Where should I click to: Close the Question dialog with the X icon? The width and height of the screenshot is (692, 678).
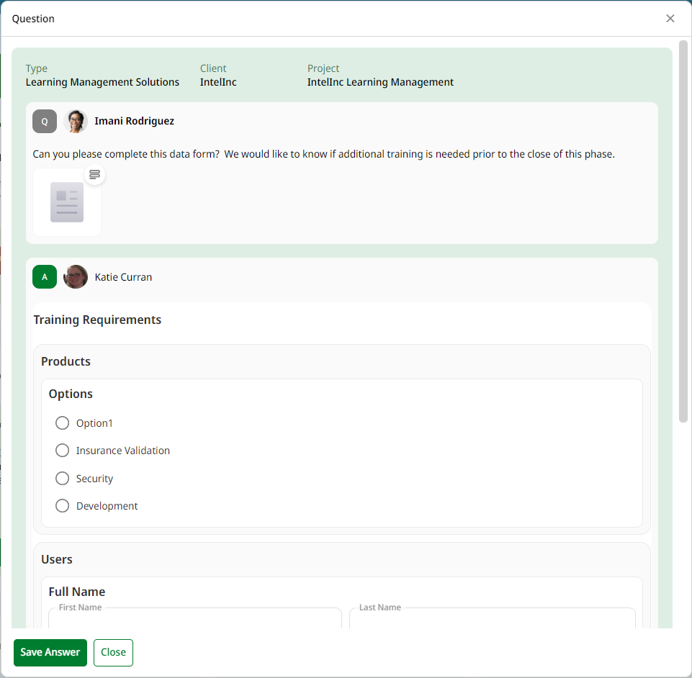[670, 19]
